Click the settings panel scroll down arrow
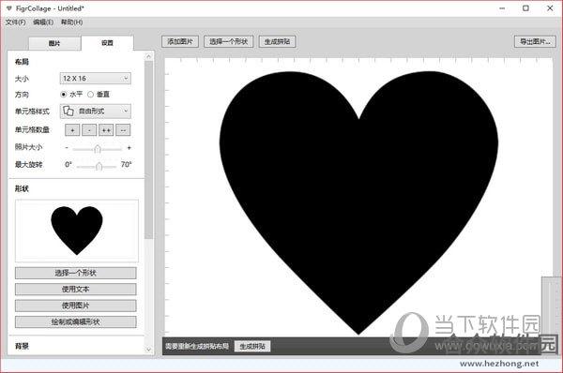The height and width of the screenshot is (373, 563). tap(149, 349)
